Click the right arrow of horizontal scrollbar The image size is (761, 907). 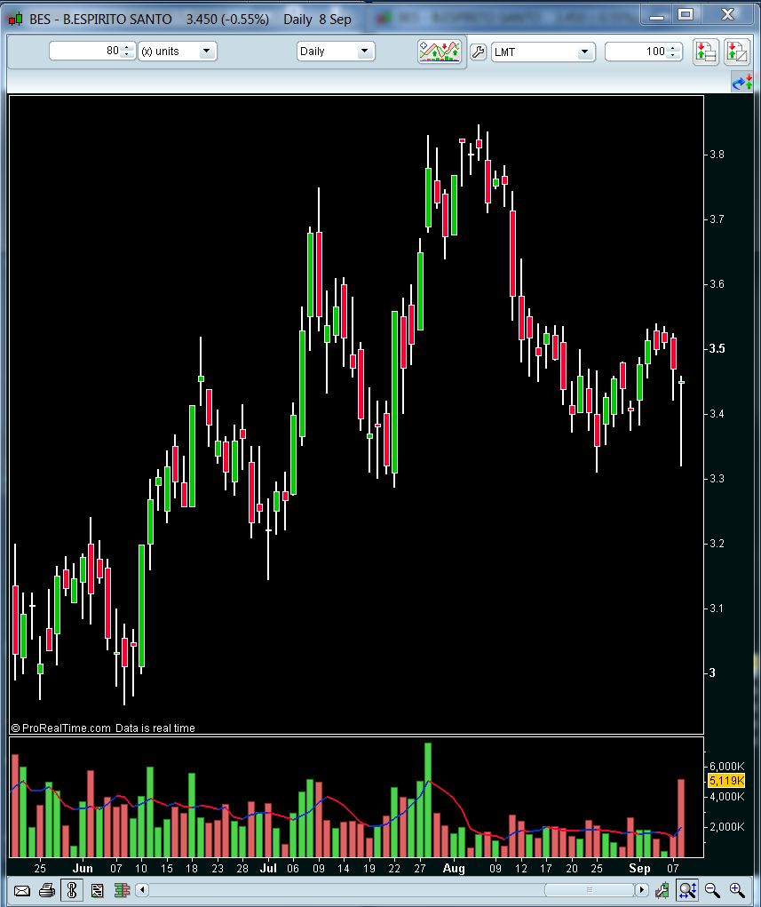coord(642,889)
